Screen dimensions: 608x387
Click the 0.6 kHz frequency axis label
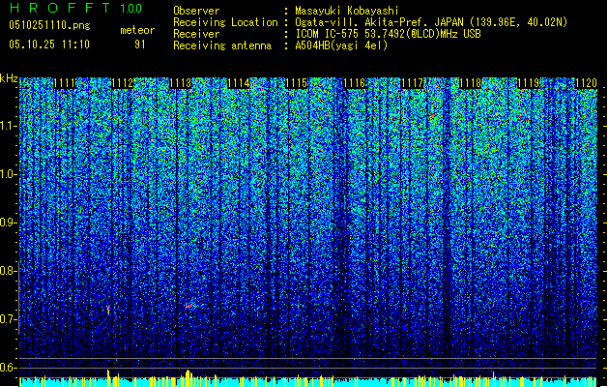point(8,368)
